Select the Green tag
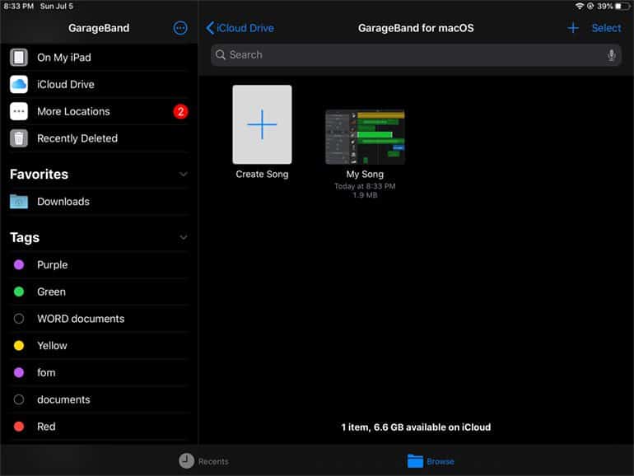Screen dimensions: 634x476 [x=99, y=292]
